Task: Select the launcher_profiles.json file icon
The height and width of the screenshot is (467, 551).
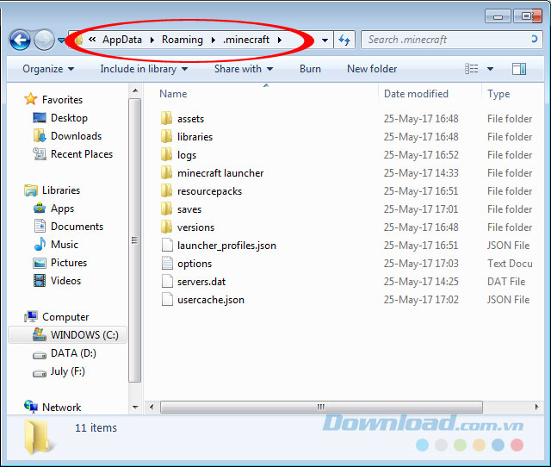Action: pos(167,245)
